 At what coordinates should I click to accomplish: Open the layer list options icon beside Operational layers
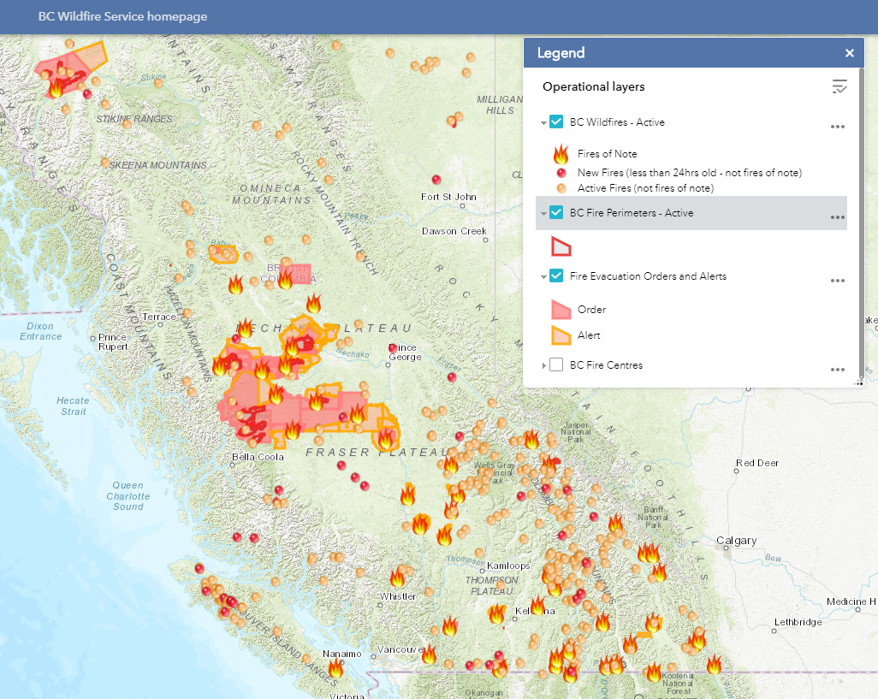[839, 86]
